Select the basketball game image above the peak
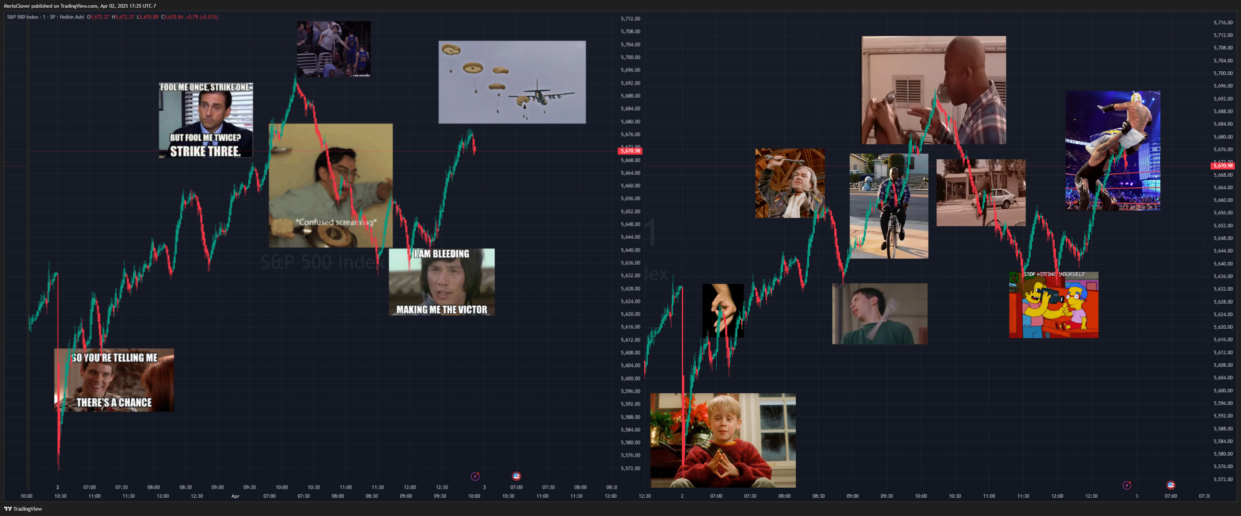 334,49
